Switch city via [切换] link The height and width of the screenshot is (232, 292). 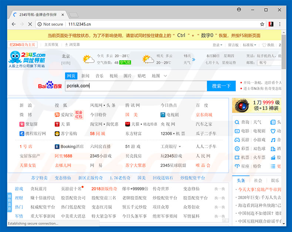pos(66,63)
